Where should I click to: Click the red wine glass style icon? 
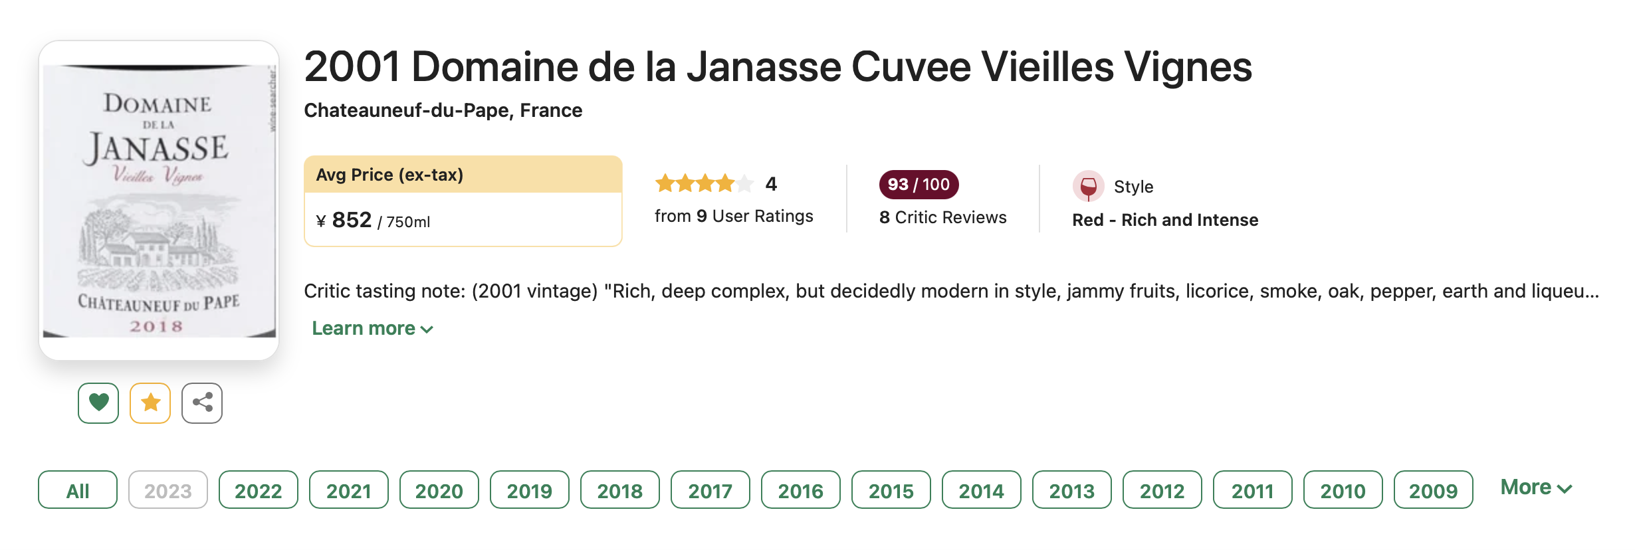(x=1088, y=186)
